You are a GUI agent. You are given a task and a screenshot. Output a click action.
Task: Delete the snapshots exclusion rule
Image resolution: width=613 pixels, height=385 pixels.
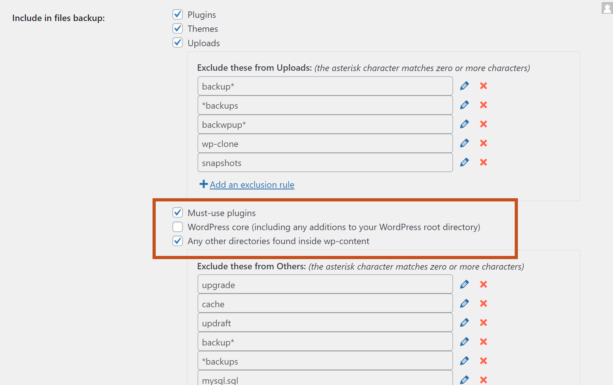[x=483, y=162]
